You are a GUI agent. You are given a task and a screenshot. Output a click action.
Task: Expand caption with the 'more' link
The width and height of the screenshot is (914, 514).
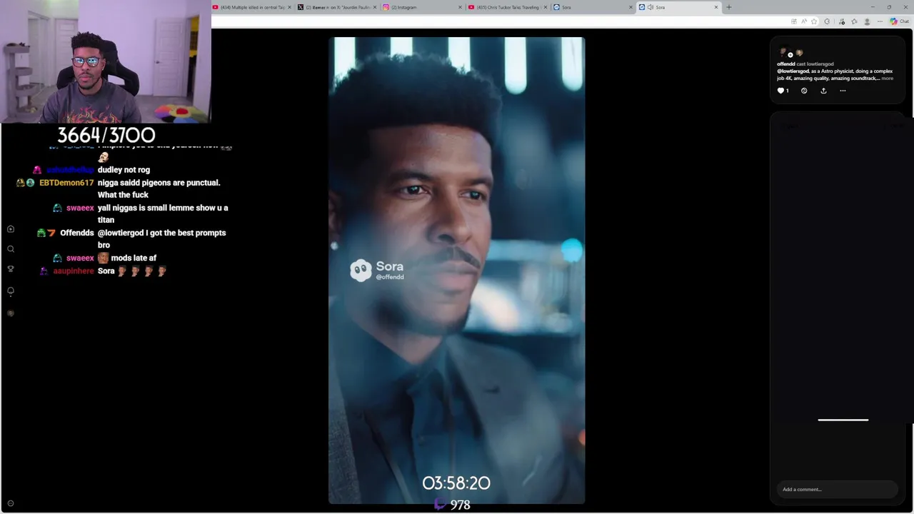(887, 79)
